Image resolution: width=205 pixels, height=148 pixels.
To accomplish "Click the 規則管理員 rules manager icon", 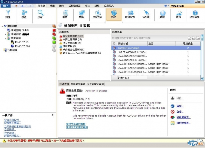I will point(172,123).
